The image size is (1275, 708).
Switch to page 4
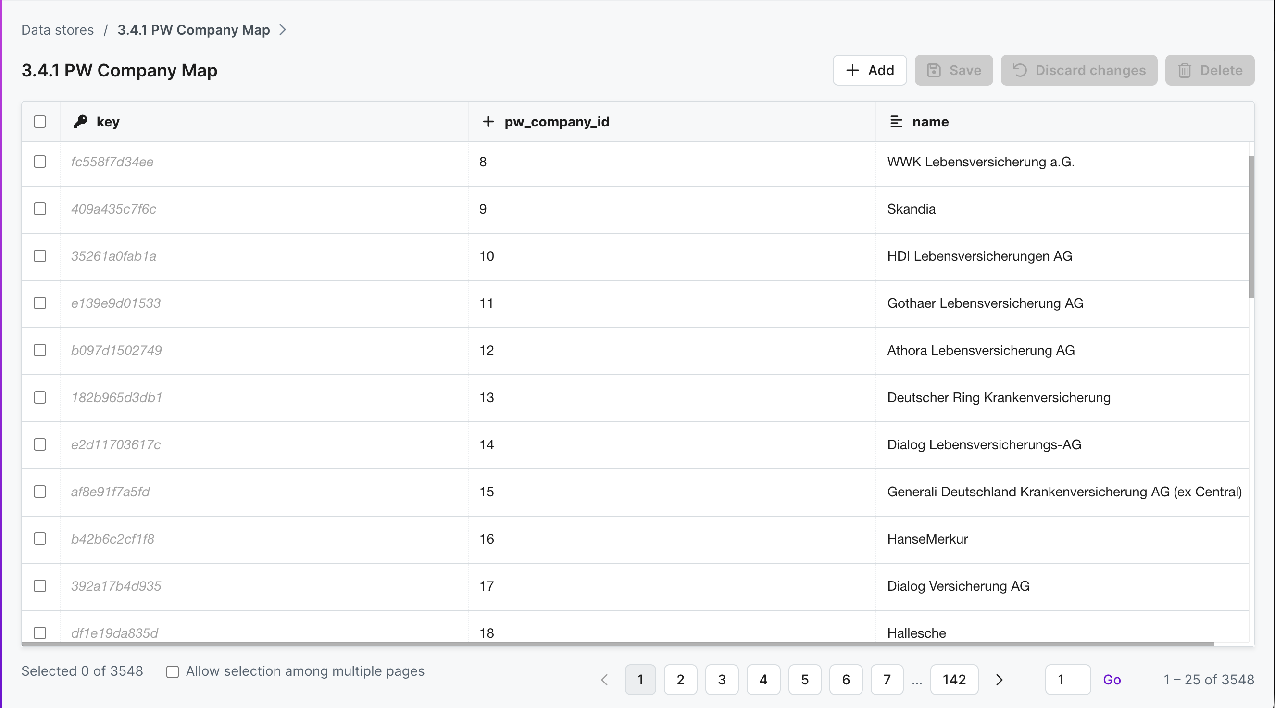(764, 680)
